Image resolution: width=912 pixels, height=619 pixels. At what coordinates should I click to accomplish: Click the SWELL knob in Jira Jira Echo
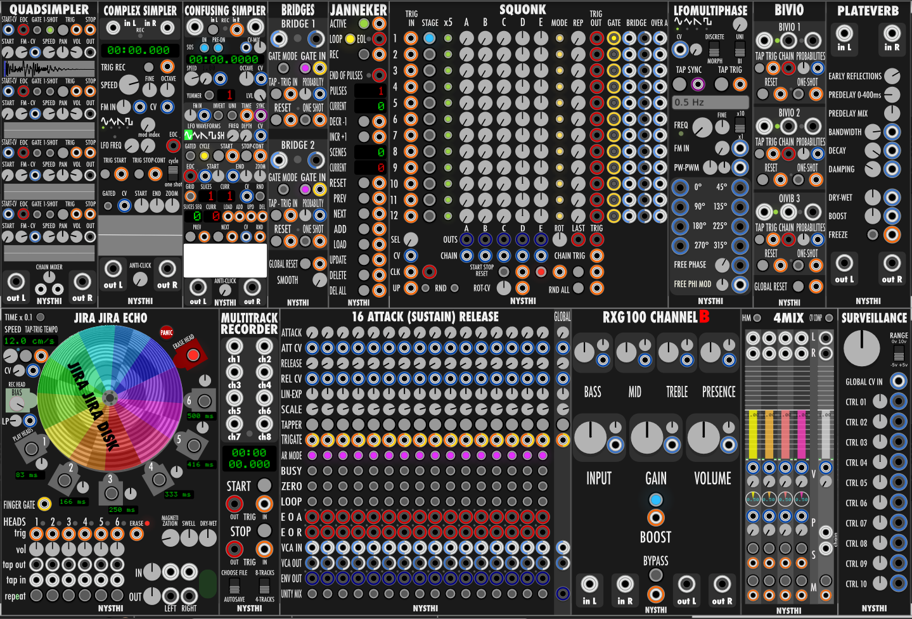(189, 538)
